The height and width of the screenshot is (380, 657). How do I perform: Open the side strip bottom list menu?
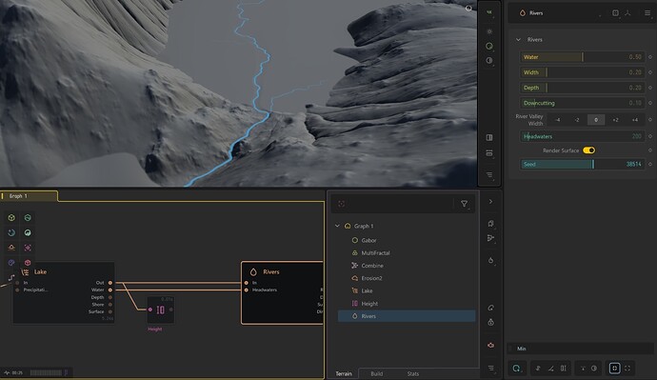[490, 369]
